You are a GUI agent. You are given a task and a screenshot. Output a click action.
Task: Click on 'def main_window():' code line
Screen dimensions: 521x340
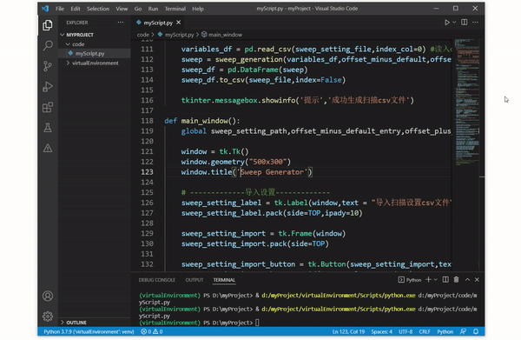[x=202, y=120]
